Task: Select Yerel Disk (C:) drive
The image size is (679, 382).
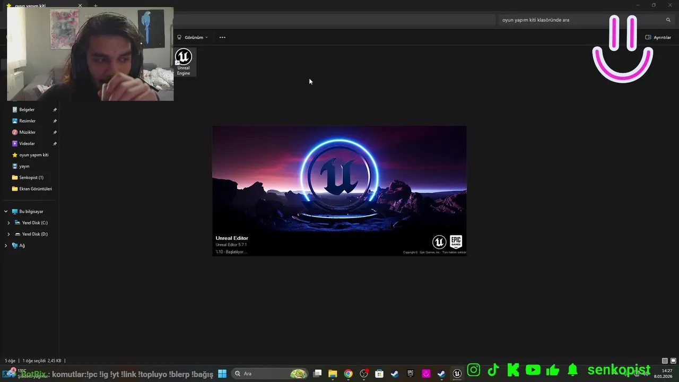Action: pyautogui.click(x=34, y=223)
